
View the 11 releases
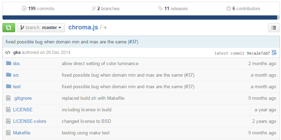click(173, 8)
